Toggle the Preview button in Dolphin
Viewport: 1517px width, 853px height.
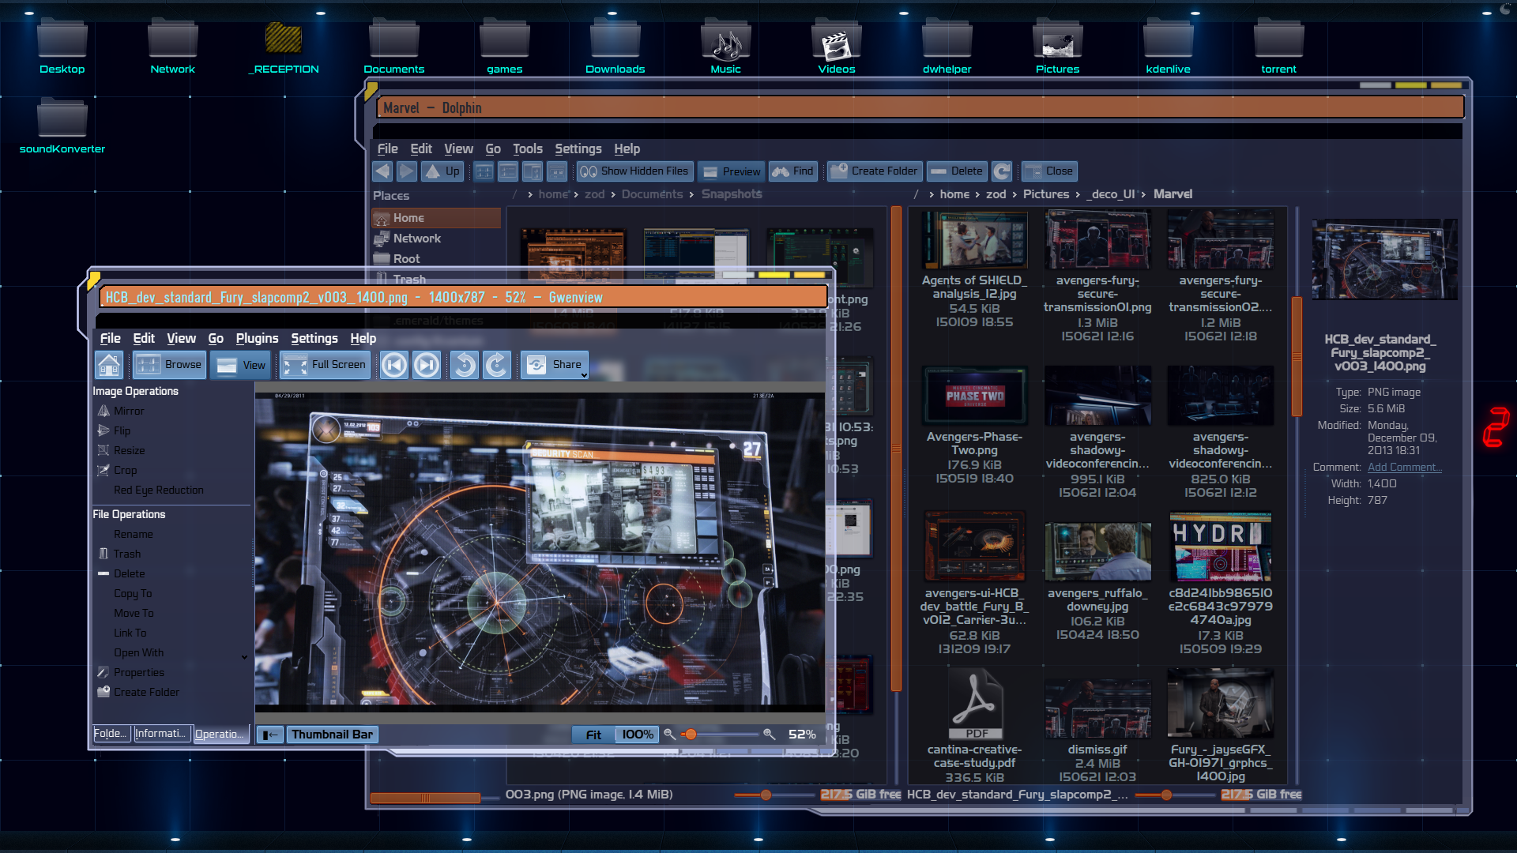[732, 171]
